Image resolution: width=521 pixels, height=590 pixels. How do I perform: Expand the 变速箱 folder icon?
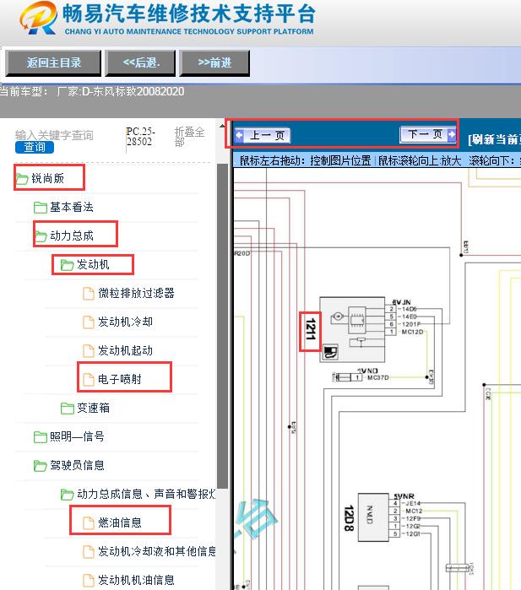(67, 408)
